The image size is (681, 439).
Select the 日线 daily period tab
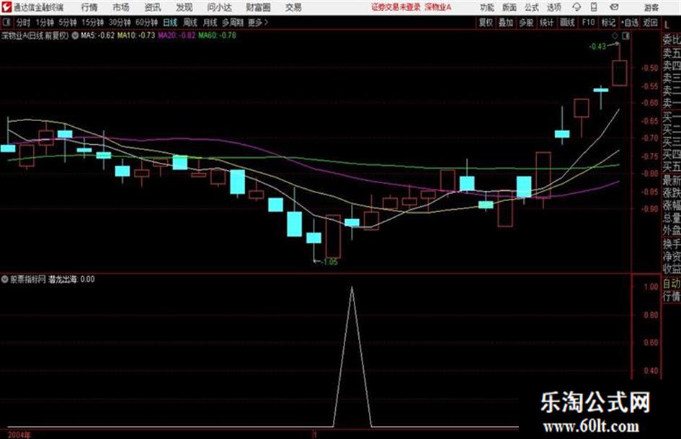[x=170, y=22]
